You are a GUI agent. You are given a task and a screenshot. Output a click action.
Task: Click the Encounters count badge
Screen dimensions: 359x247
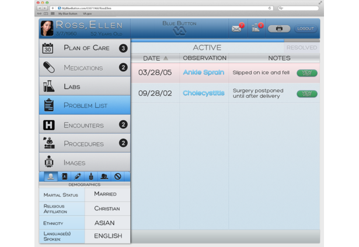[123, 125]
